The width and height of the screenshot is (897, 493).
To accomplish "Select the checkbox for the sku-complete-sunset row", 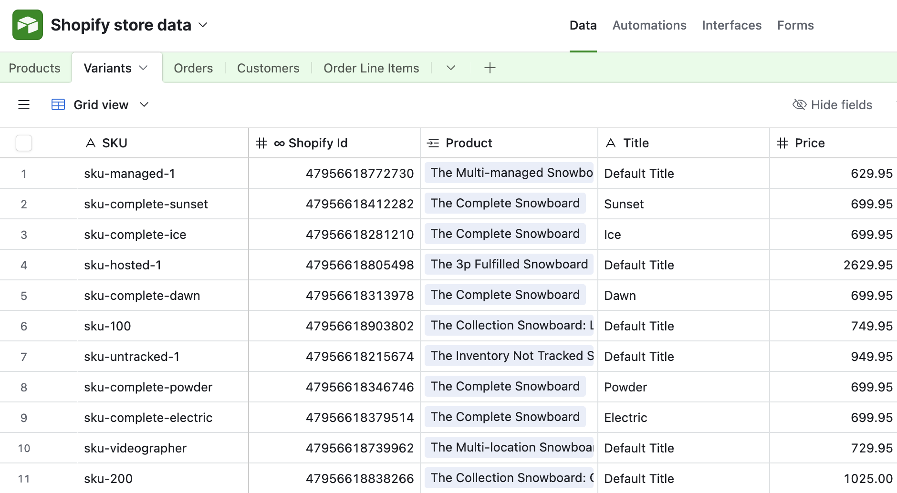I will click(x=24, y=204).
